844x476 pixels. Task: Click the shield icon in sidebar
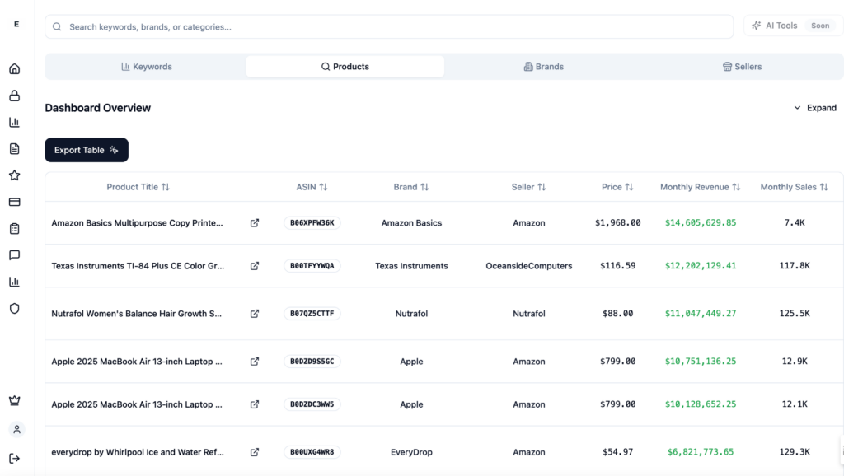coord(14,309)
